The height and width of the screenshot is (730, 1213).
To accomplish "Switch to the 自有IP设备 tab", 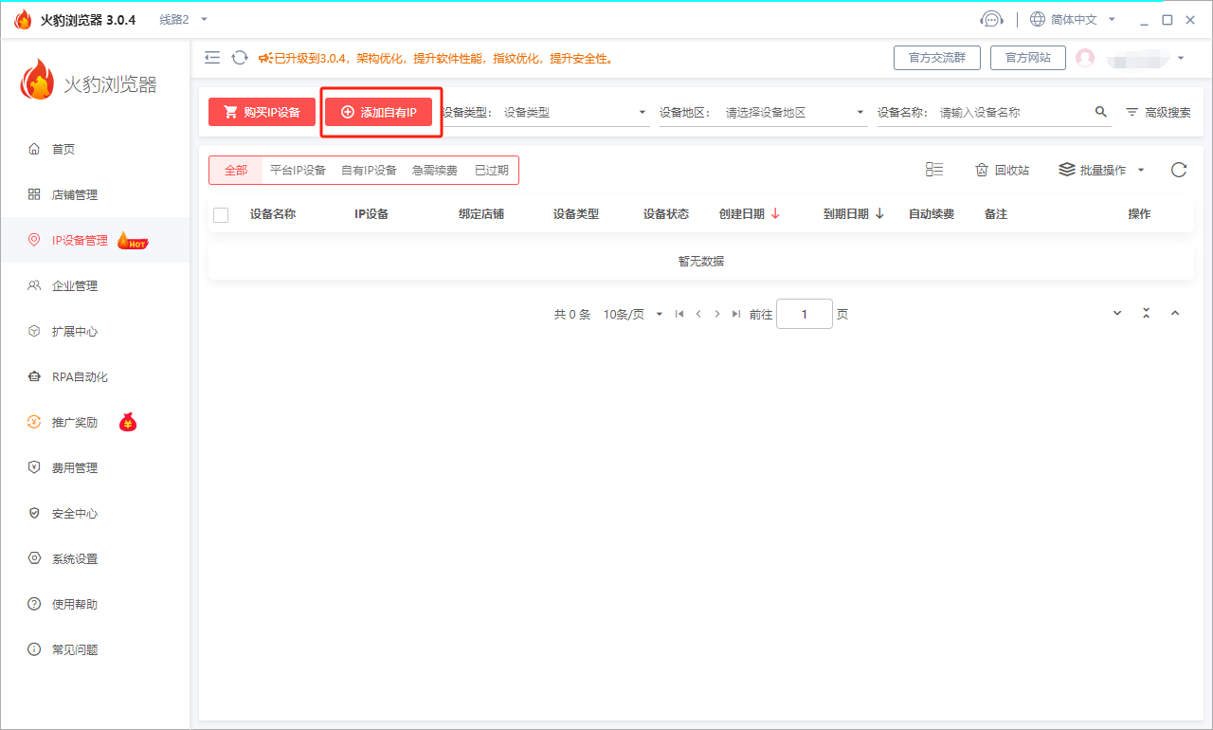I will click(369, 170).
